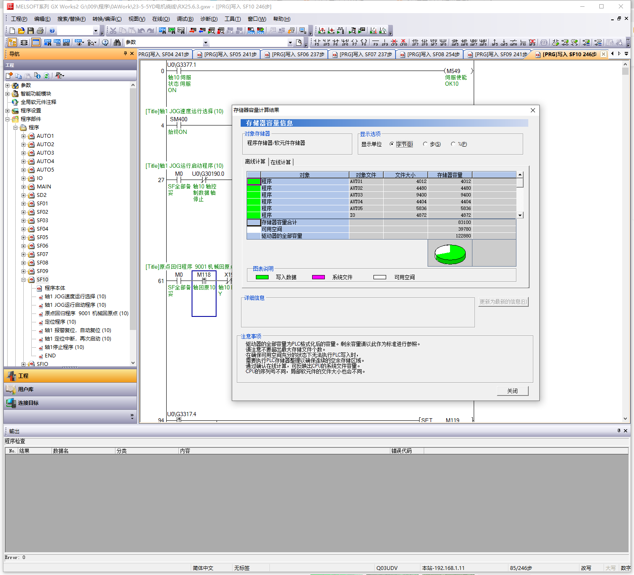The height and width of the screenshot is (575, 634).
Task: Click the Read from PLC icon
Action: 202,31
